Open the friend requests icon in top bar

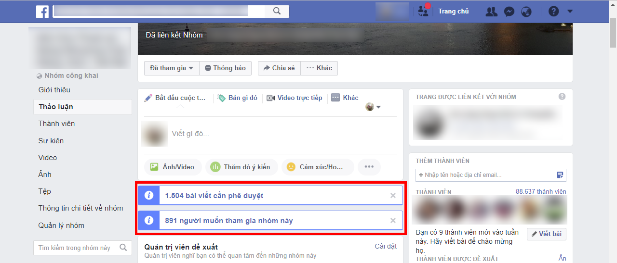tap(492, 12)
